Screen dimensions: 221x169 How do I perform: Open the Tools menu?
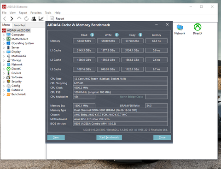[x=48, y=13]
